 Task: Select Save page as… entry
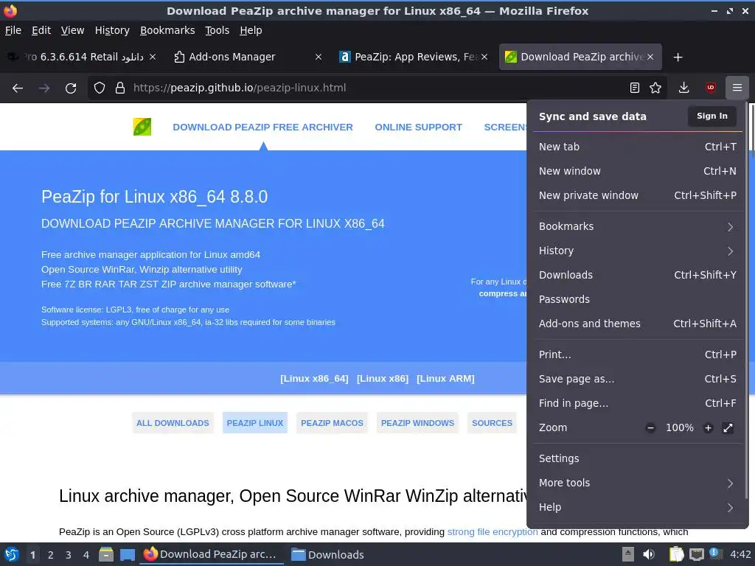[638, 379]
